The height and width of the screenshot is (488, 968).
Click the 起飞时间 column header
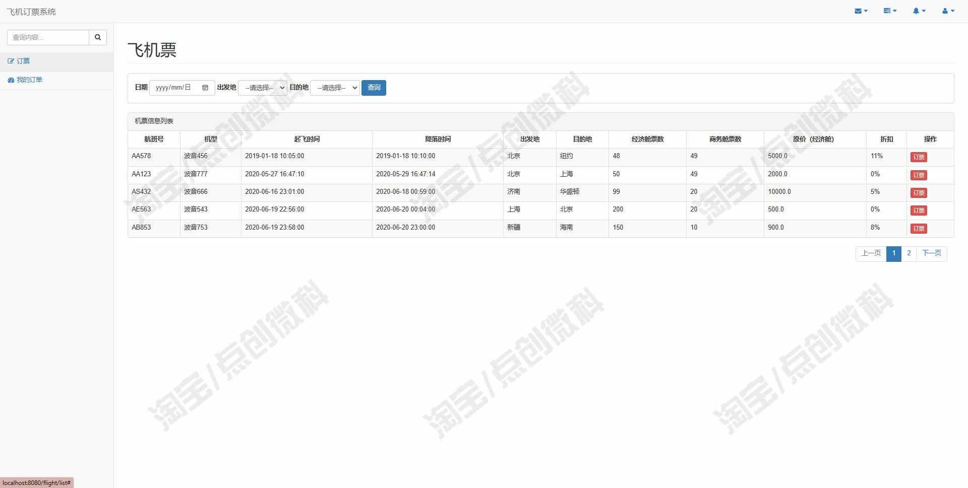point(307,140)
